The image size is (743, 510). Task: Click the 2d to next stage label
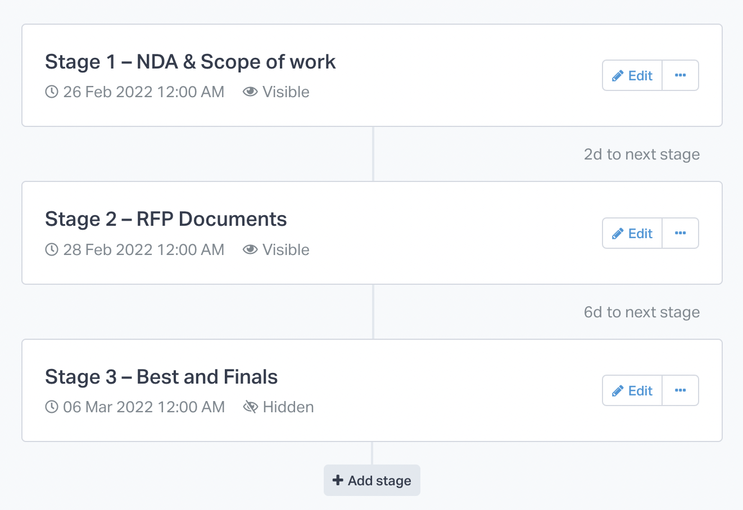click(642, 154)
